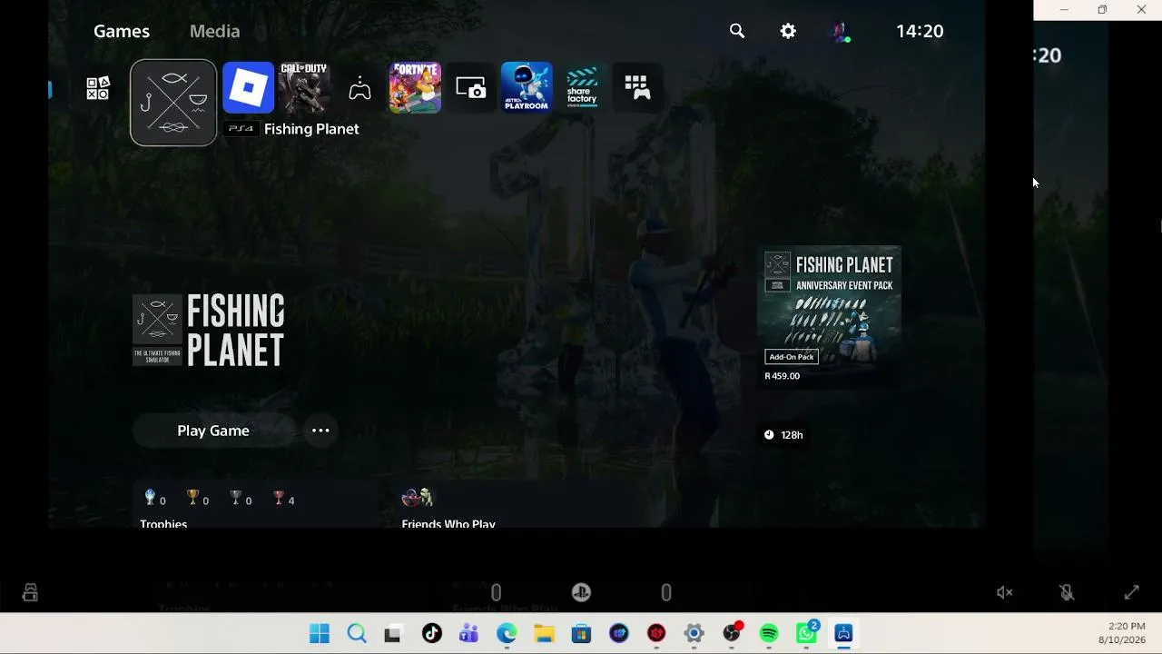Open WhatsApp from the taskbar
The image size is (1162, 654).
pos(806,633)
